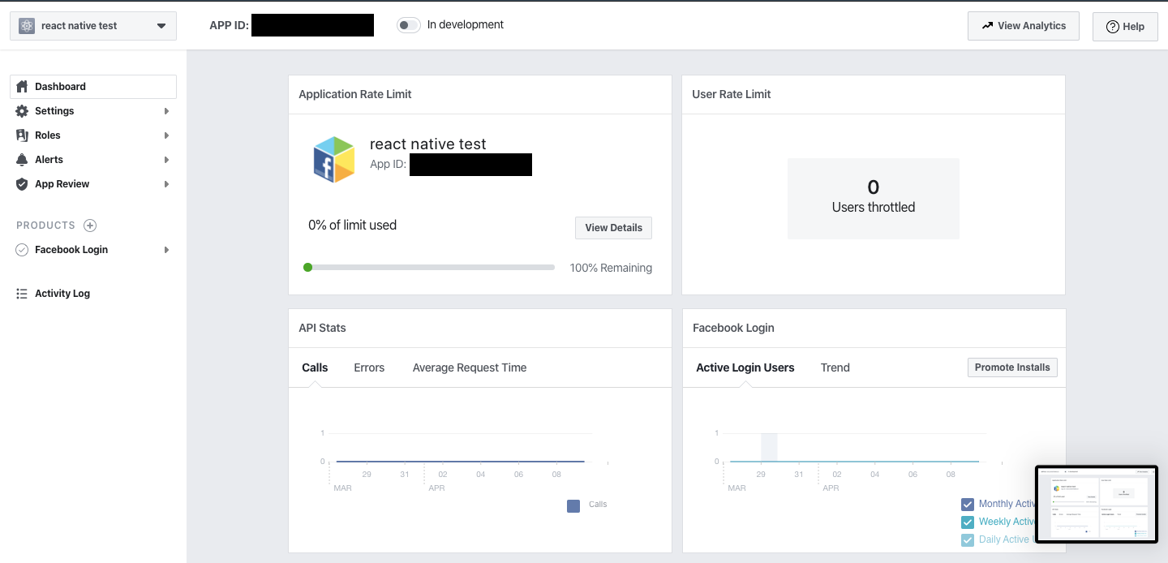Click the View Details button

pos(613,227)
